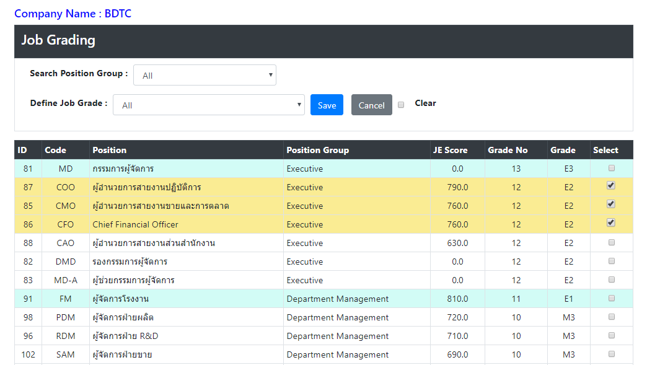
Task: Select the FM row checkbox
Action: 612,298
